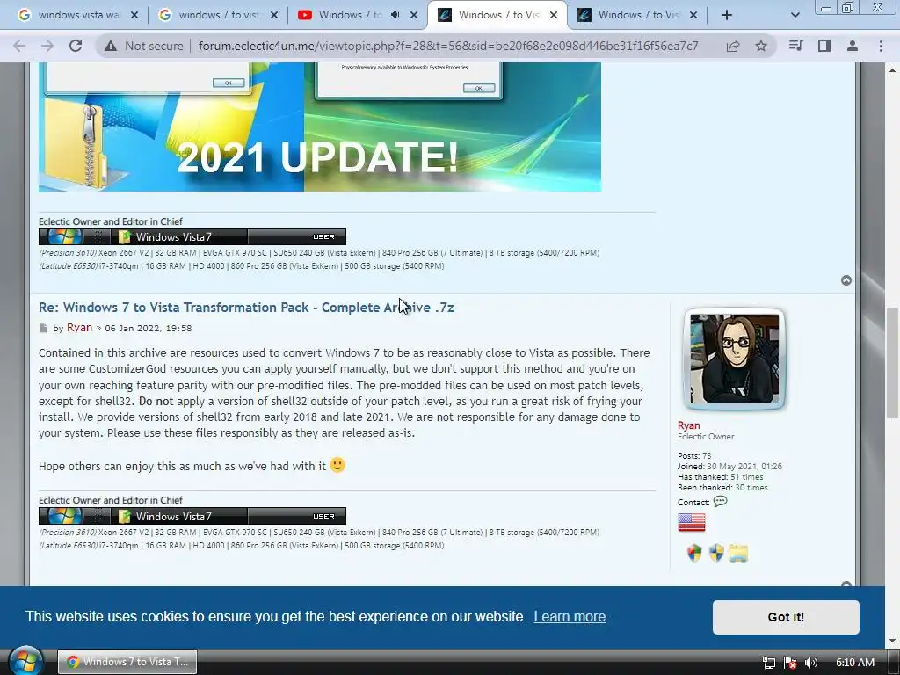Screen dimensions: 900x675
Task: Open the Chrome profile icon
Action: (853, 46)
